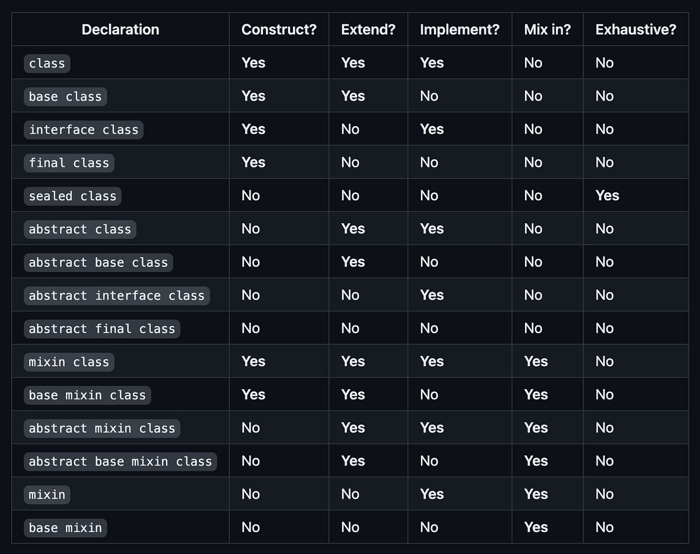Image resolution: width=700 pixels, height=554 pixels.
Task: Click the Exhaustive? column header
Action: 635,29
